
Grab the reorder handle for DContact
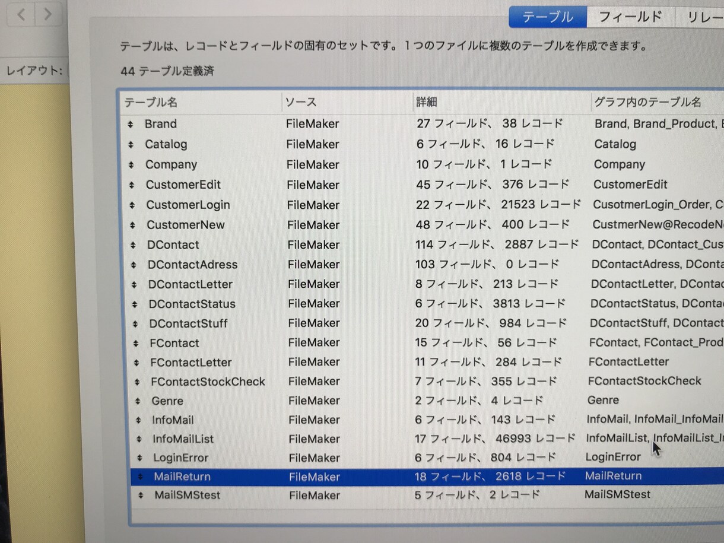click(134, 245)
